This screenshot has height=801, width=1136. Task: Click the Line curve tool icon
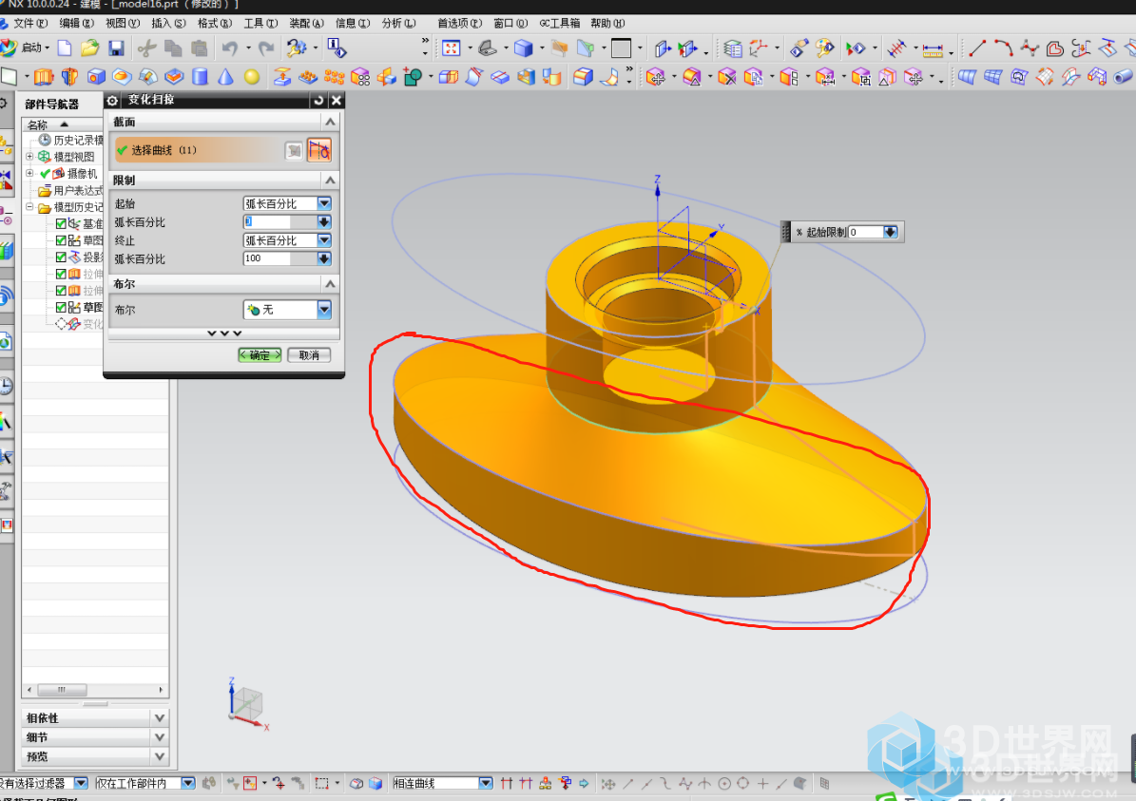(x=977, y=48)
